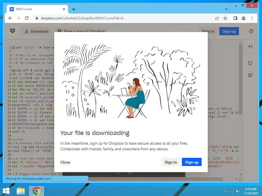Click the vertical scrollbar of code preview
The width and height of the screenshot is (262, 196).
[x=241, y=79]
